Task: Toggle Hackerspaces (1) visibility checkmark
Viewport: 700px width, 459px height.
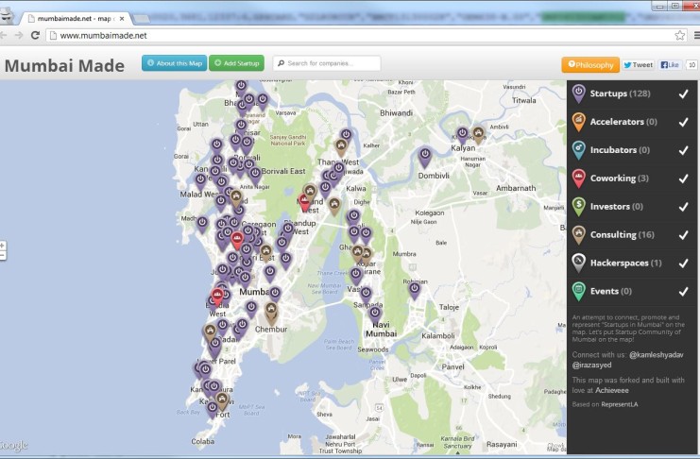Action: point(684,263)
